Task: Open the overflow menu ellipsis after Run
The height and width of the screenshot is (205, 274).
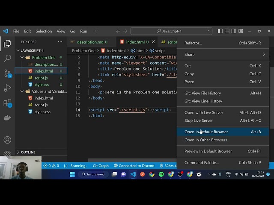Action: [x=95, y=31]
